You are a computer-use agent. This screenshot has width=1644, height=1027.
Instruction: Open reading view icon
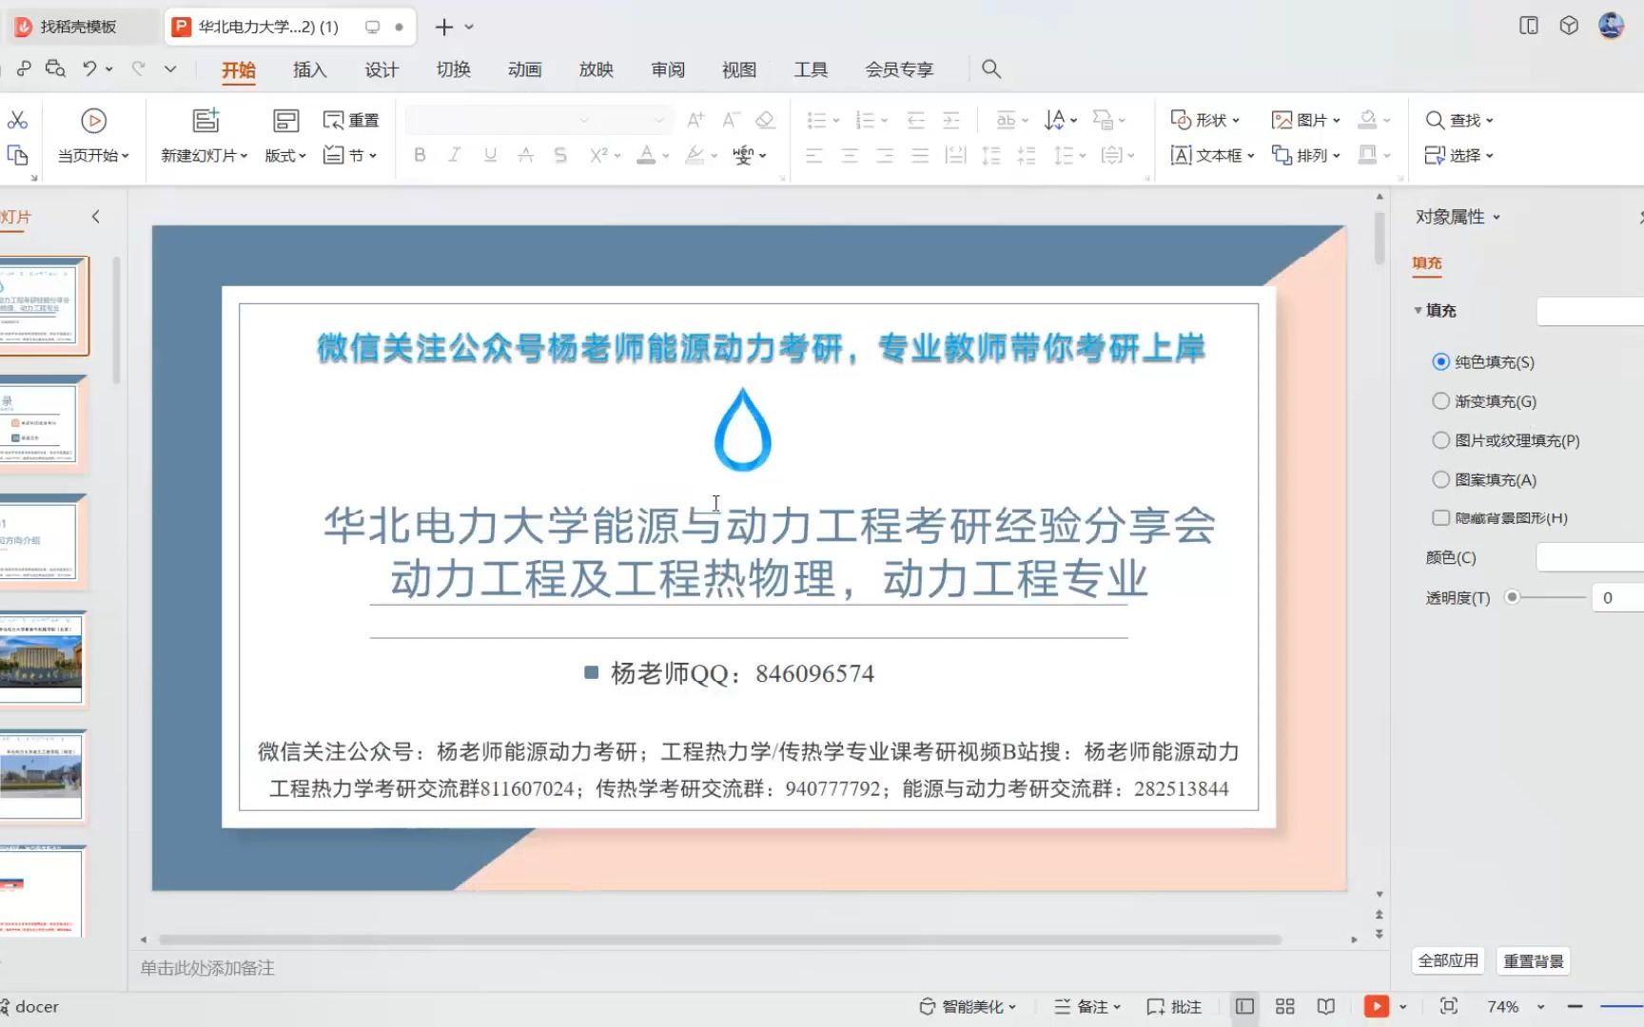click(x=1326, y=1006)
